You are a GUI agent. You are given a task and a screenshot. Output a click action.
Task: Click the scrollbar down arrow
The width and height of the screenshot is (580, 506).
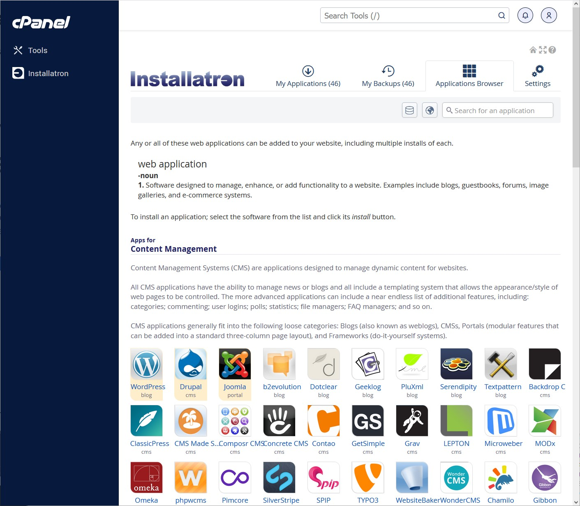coord(576,502)
